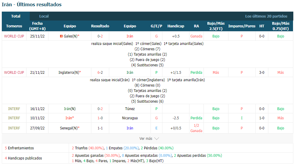
Task: Switch to the Local tab
Action: pyautogui.click(x=44, y=16)
